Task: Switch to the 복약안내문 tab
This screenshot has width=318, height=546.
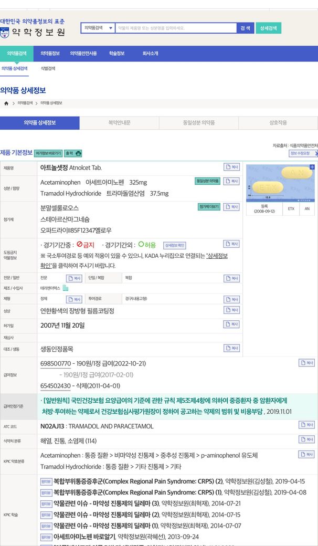Action: [x=119, y=123]
